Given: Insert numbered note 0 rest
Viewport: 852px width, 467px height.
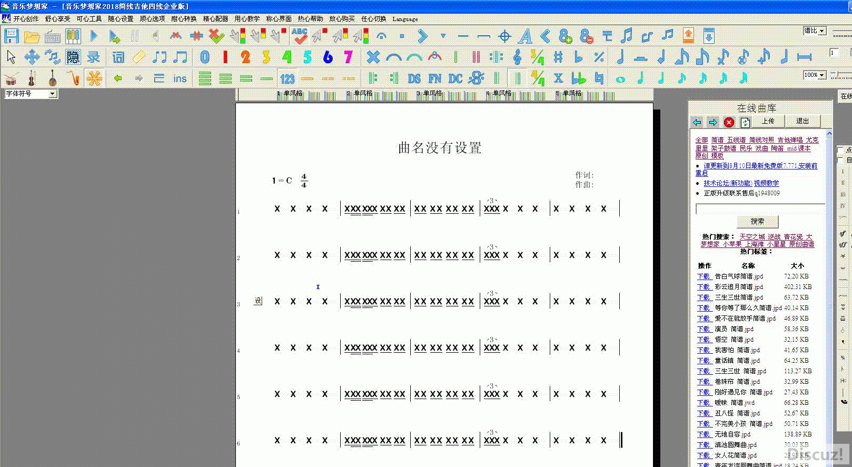Looking at the screenshot, I should click(x=205, y=57).
